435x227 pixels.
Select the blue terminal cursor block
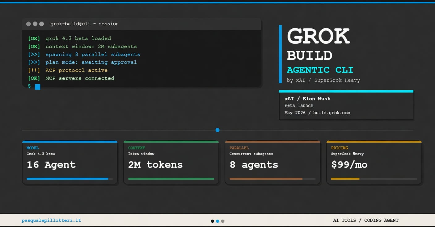(x=38, y=87)
